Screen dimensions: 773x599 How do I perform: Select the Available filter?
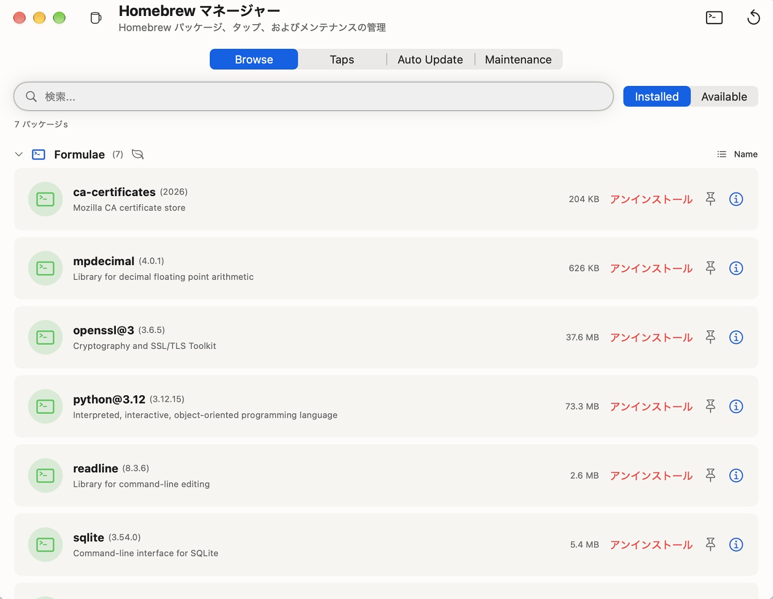[724, 96]
